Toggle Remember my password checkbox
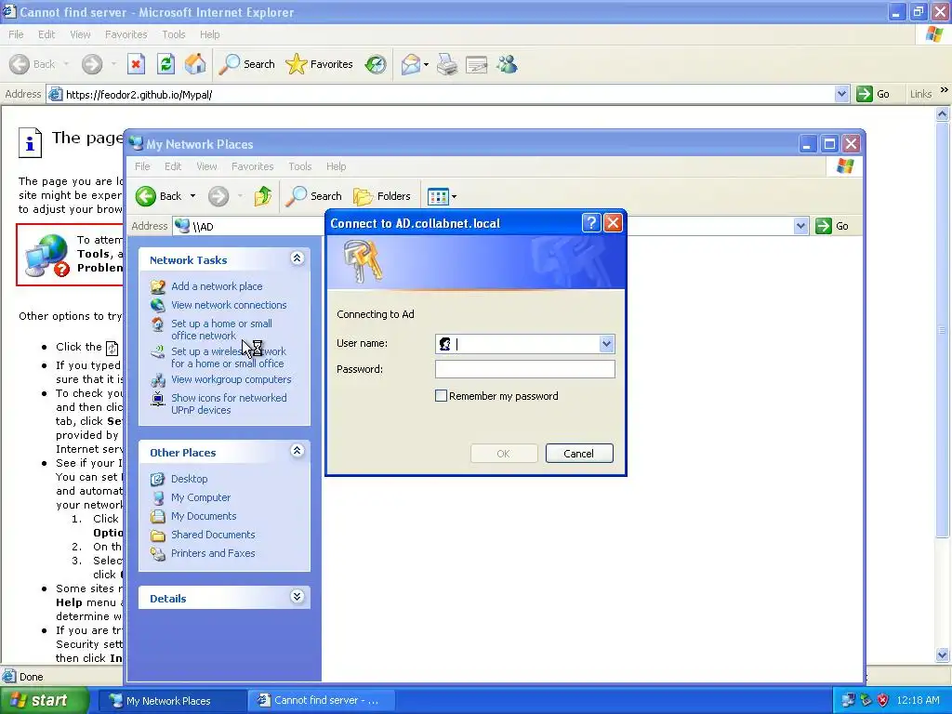Screen dimensions: 952x714 tap(442, 396)
